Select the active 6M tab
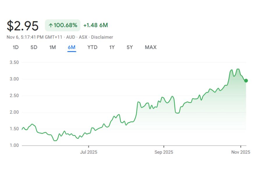This screenshot has width=262, height=175. (72, 47)
